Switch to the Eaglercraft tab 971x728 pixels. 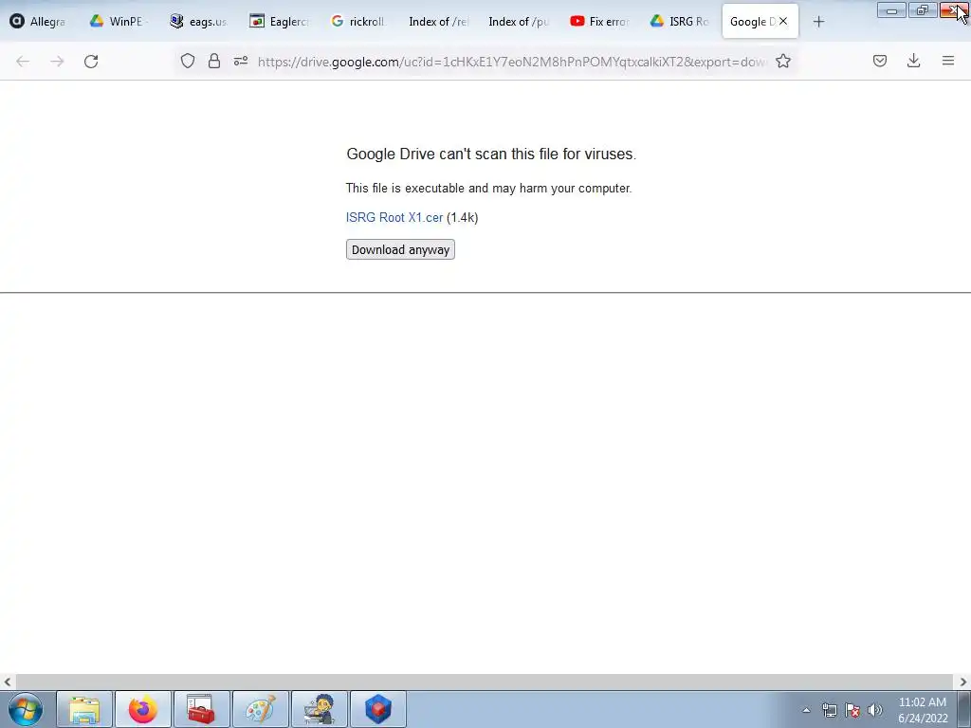pyautogui.click(x=279, y=21)
